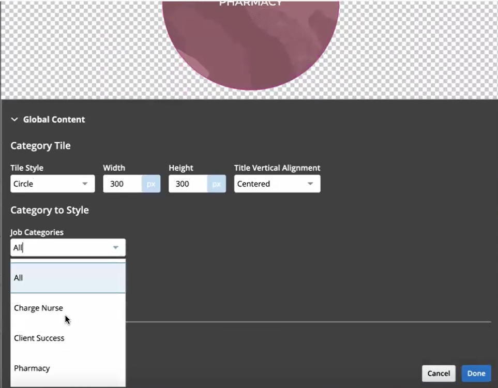Click the Category Tile heading
Viewport: 498px width, 388px height.
(40, 145)
